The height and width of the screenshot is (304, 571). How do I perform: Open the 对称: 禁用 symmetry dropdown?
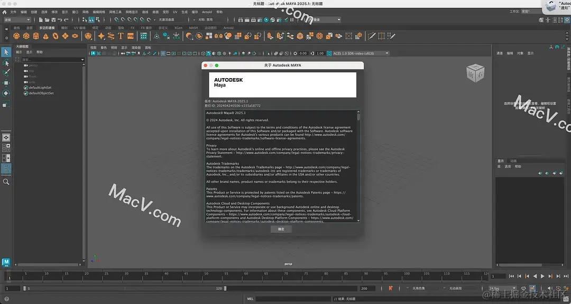tap(209, 20)
